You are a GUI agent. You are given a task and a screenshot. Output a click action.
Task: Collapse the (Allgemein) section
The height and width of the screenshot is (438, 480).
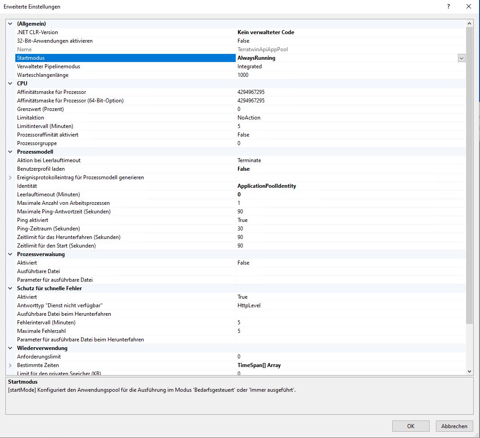click(10, 24)
